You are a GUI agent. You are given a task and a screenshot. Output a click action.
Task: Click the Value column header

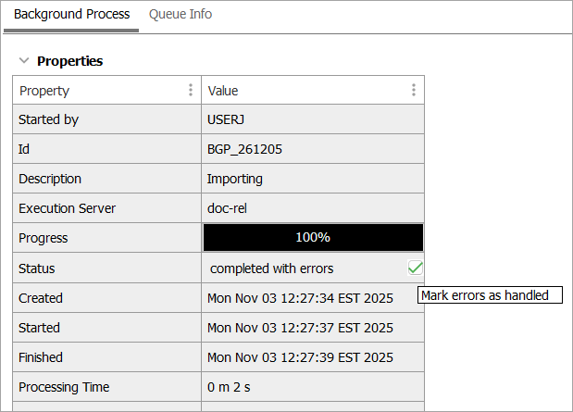(x=296, y=91)
